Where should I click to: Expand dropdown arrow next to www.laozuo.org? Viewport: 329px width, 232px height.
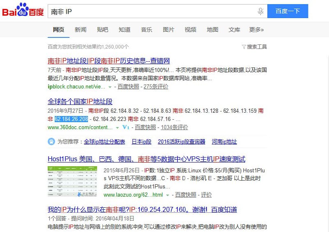[167, 195]
